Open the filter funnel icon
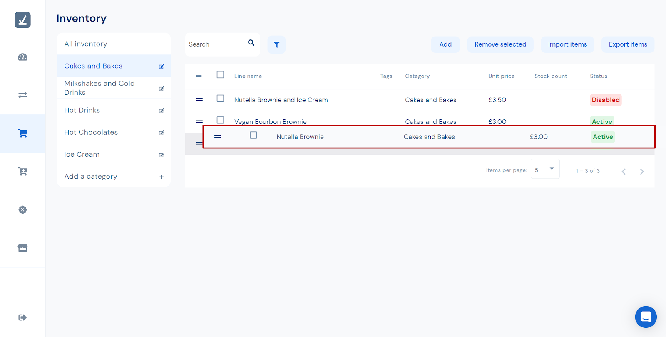This screenshot has width=666, height=337. tap(276, 44)
